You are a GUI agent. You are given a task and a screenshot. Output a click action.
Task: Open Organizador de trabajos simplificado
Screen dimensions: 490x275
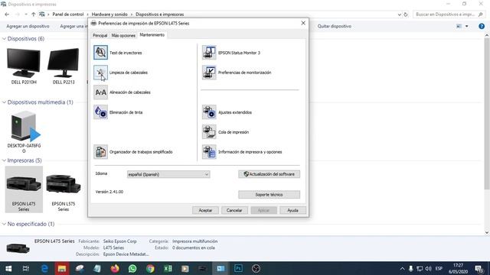[x=100, y=152]
